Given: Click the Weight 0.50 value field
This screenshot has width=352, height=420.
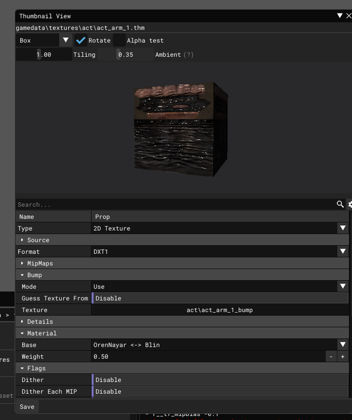Looking at the screenshot, I should [208, 357].
